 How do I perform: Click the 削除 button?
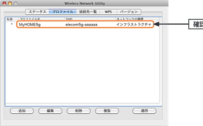(x=79, y=111)
